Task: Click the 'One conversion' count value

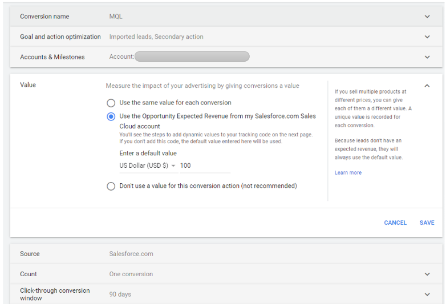Action: pos(131,274)
